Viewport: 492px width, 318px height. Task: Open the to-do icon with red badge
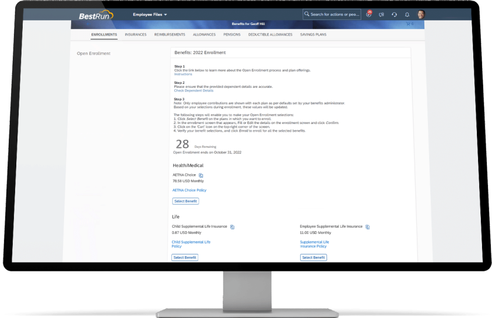click(368, 14)
